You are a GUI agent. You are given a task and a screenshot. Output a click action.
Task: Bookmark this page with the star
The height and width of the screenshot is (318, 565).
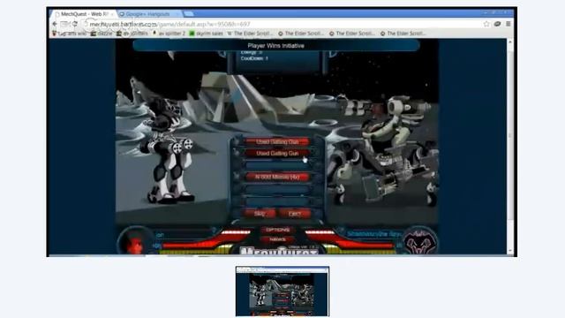coord(486,24)
